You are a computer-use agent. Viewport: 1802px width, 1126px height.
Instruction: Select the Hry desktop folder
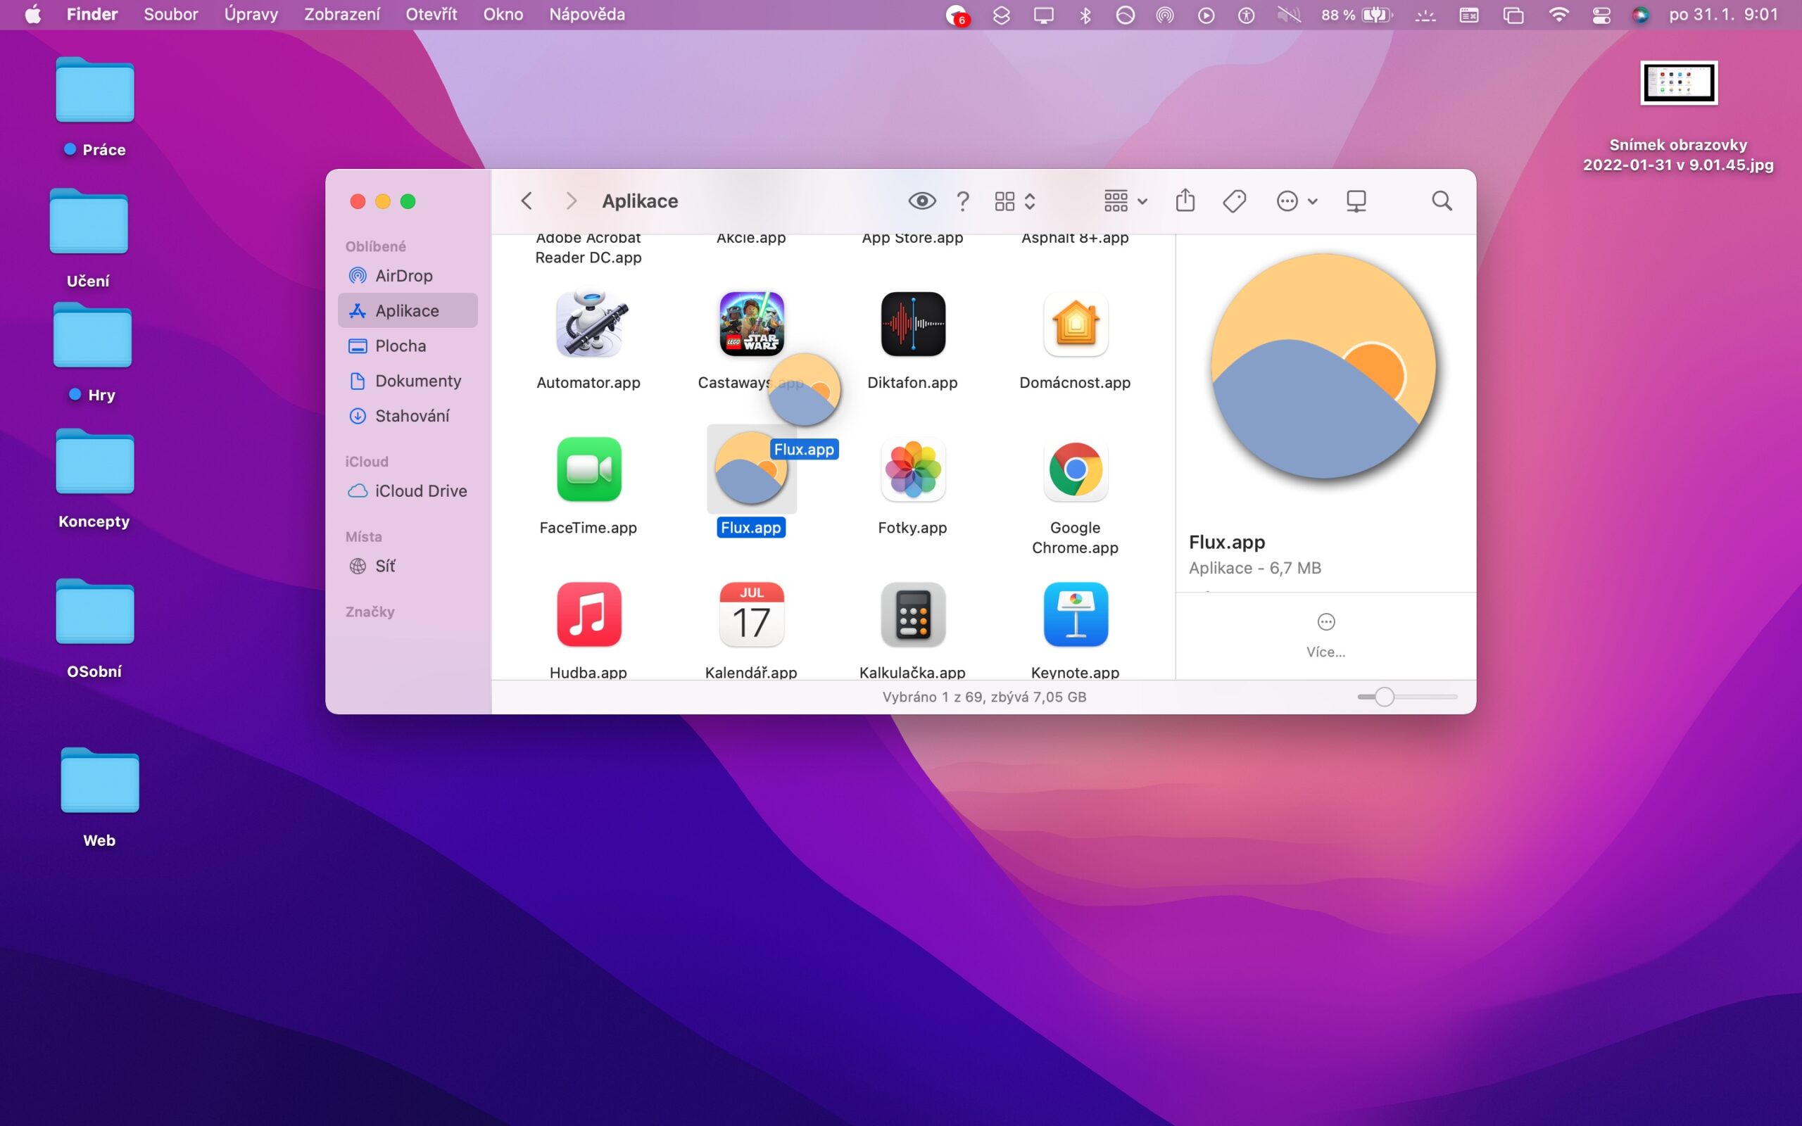pyautogui.click(x=92, y=335)
